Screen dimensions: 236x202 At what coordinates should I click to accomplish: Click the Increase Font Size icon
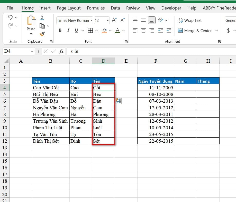click(x=114, y=20)
